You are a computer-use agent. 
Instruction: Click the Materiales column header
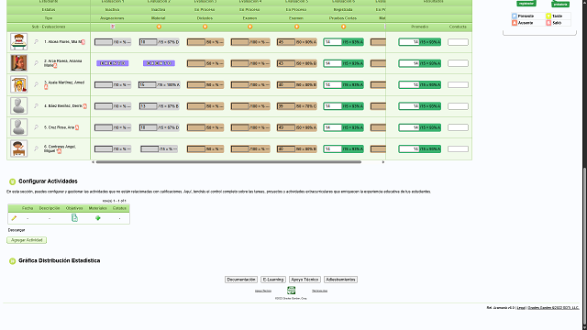[x=98, y=208]
